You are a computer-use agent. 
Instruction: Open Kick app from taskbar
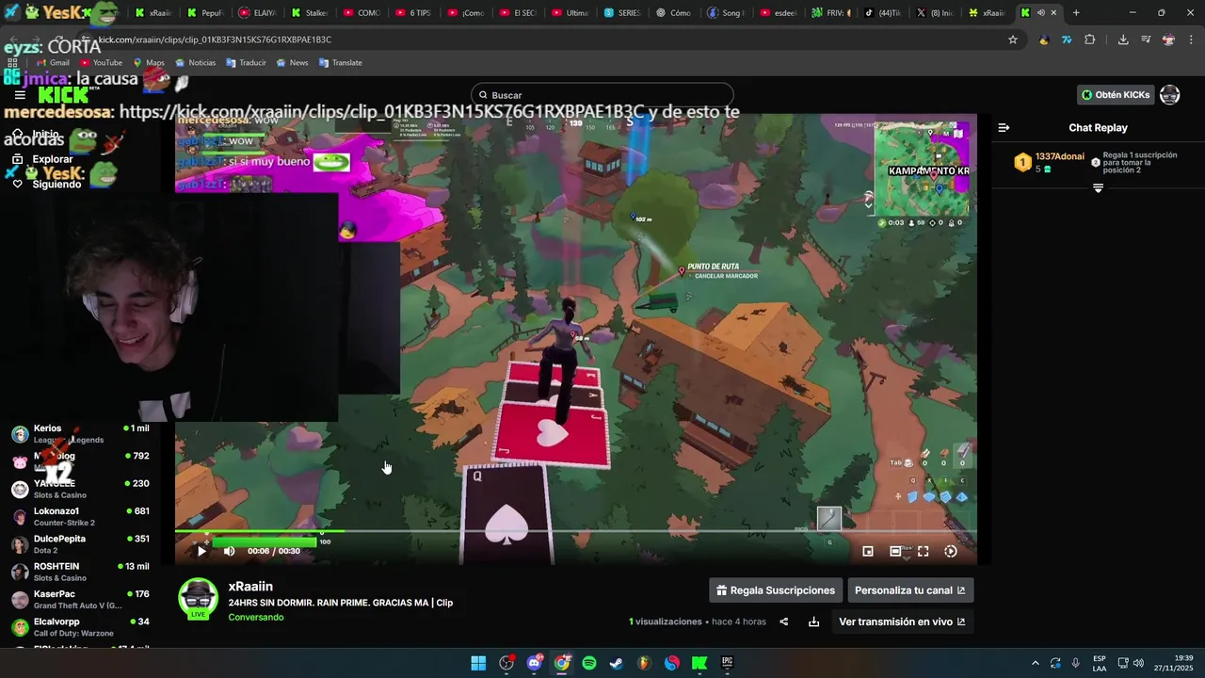point(699,663)
